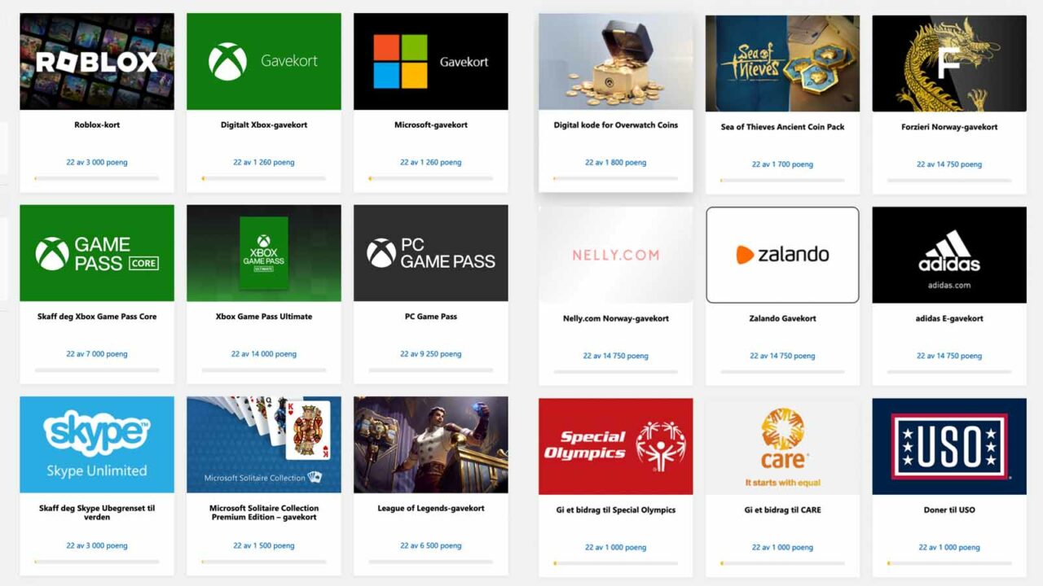1043x586 pixels.
Task: Open Sea of Thieves Ancient Coin Pack title
Action: click(782, 127)
